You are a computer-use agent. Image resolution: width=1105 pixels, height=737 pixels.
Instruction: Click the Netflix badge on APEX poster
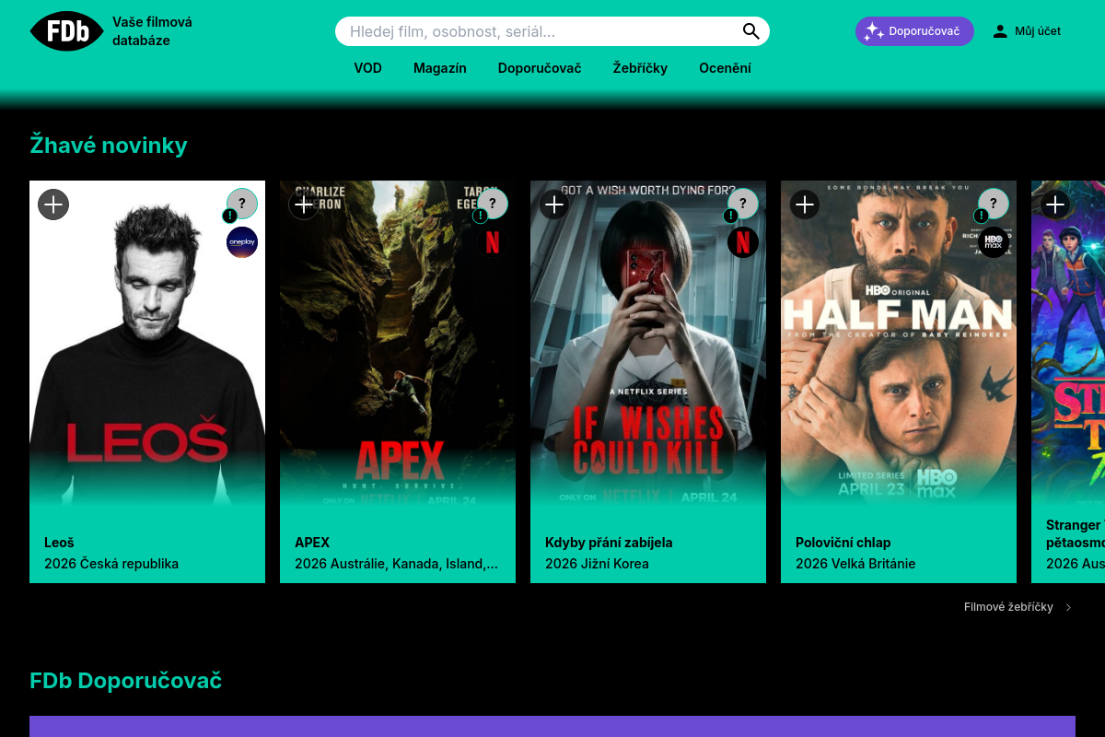tap(493, 242)
